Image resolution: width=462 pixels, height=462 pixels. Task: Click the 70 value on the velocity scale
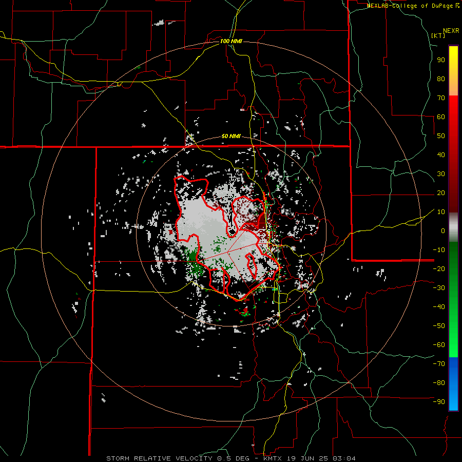441,98
